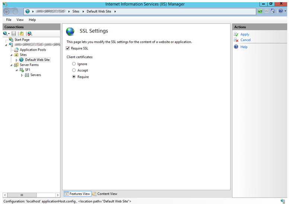Click the Cancel red X icon
This screenshot has width=289, height=204.
pyautogui.click(x=236, y=40)
